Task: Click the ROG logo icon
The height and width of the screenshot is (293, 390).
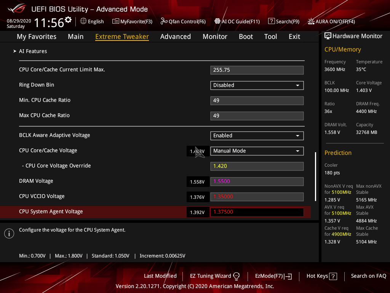Action: pyautogui.click(x=16, y=9)
